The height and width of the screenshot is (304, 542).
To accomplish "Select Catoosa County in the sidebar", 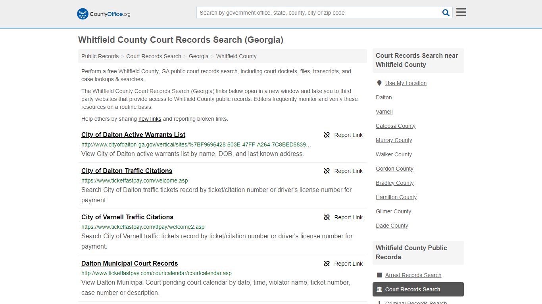I will point(396,126).
